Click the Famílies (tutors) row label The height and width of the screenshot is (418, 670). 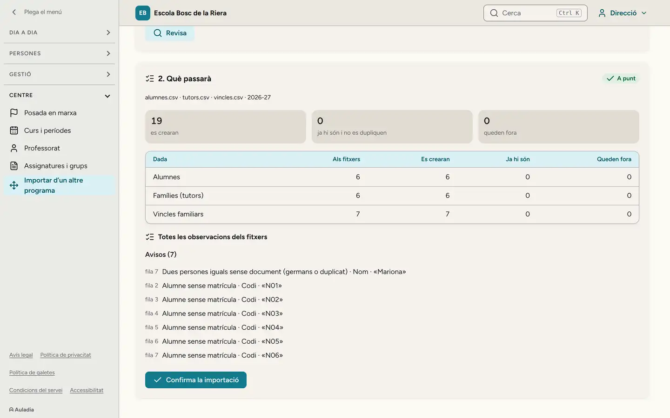pyautogui.click(x=178, y=196)
